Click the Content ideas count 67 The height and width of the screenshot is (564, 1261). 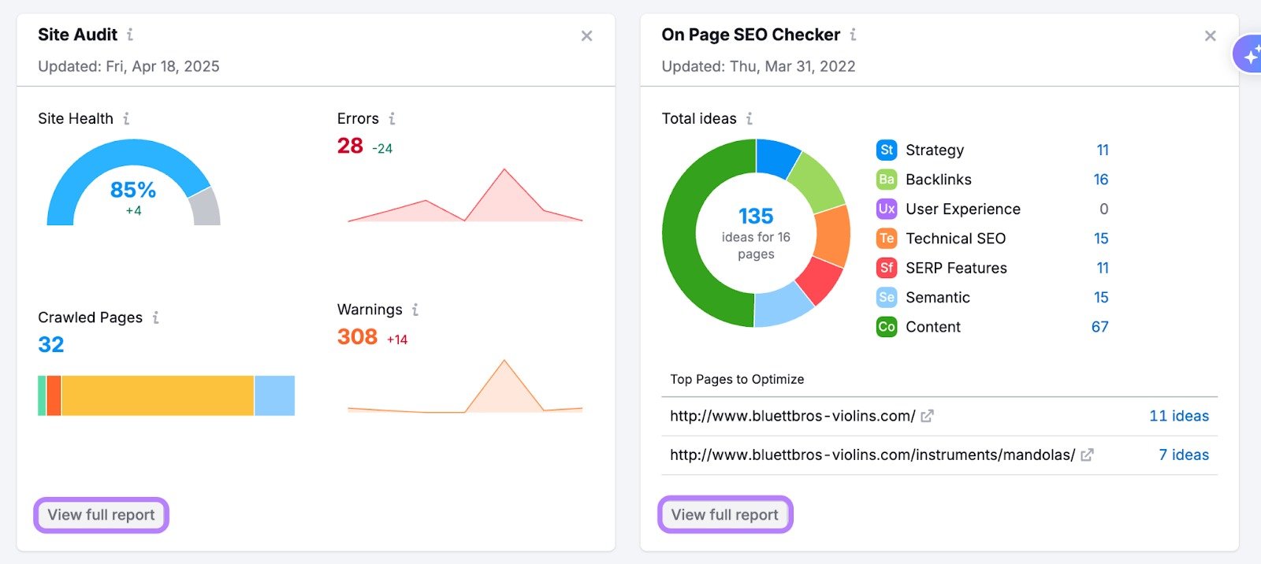tap(1099, 327)
